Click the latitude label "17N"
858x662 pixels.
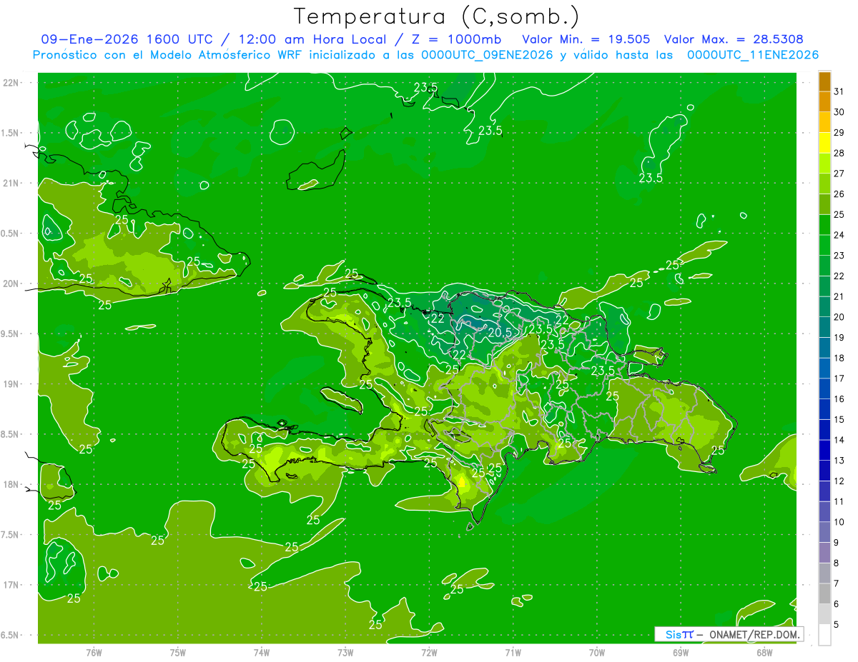click(11, 585)
